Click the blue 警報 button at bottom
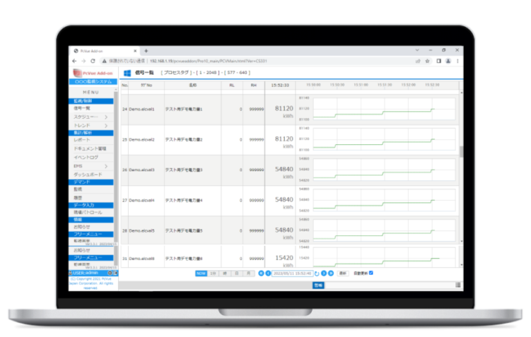Viewport: 531px width, 337px height. [318, 285]
